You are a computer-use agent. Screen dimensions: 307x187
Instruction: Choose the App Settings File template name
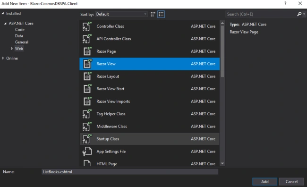click(x=111, y=152)
